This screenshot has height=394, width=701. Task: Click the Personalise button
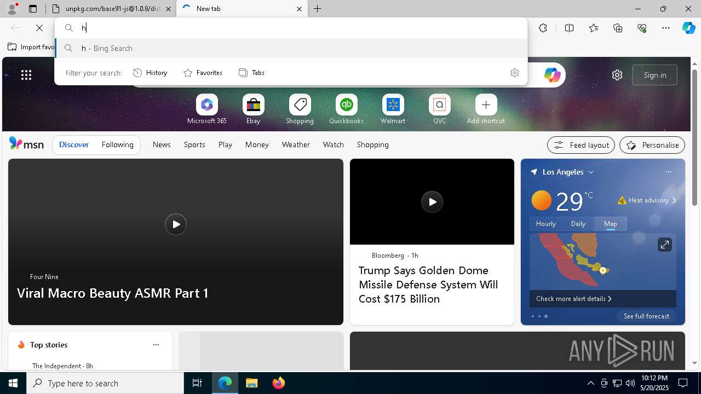click(652, 145)
